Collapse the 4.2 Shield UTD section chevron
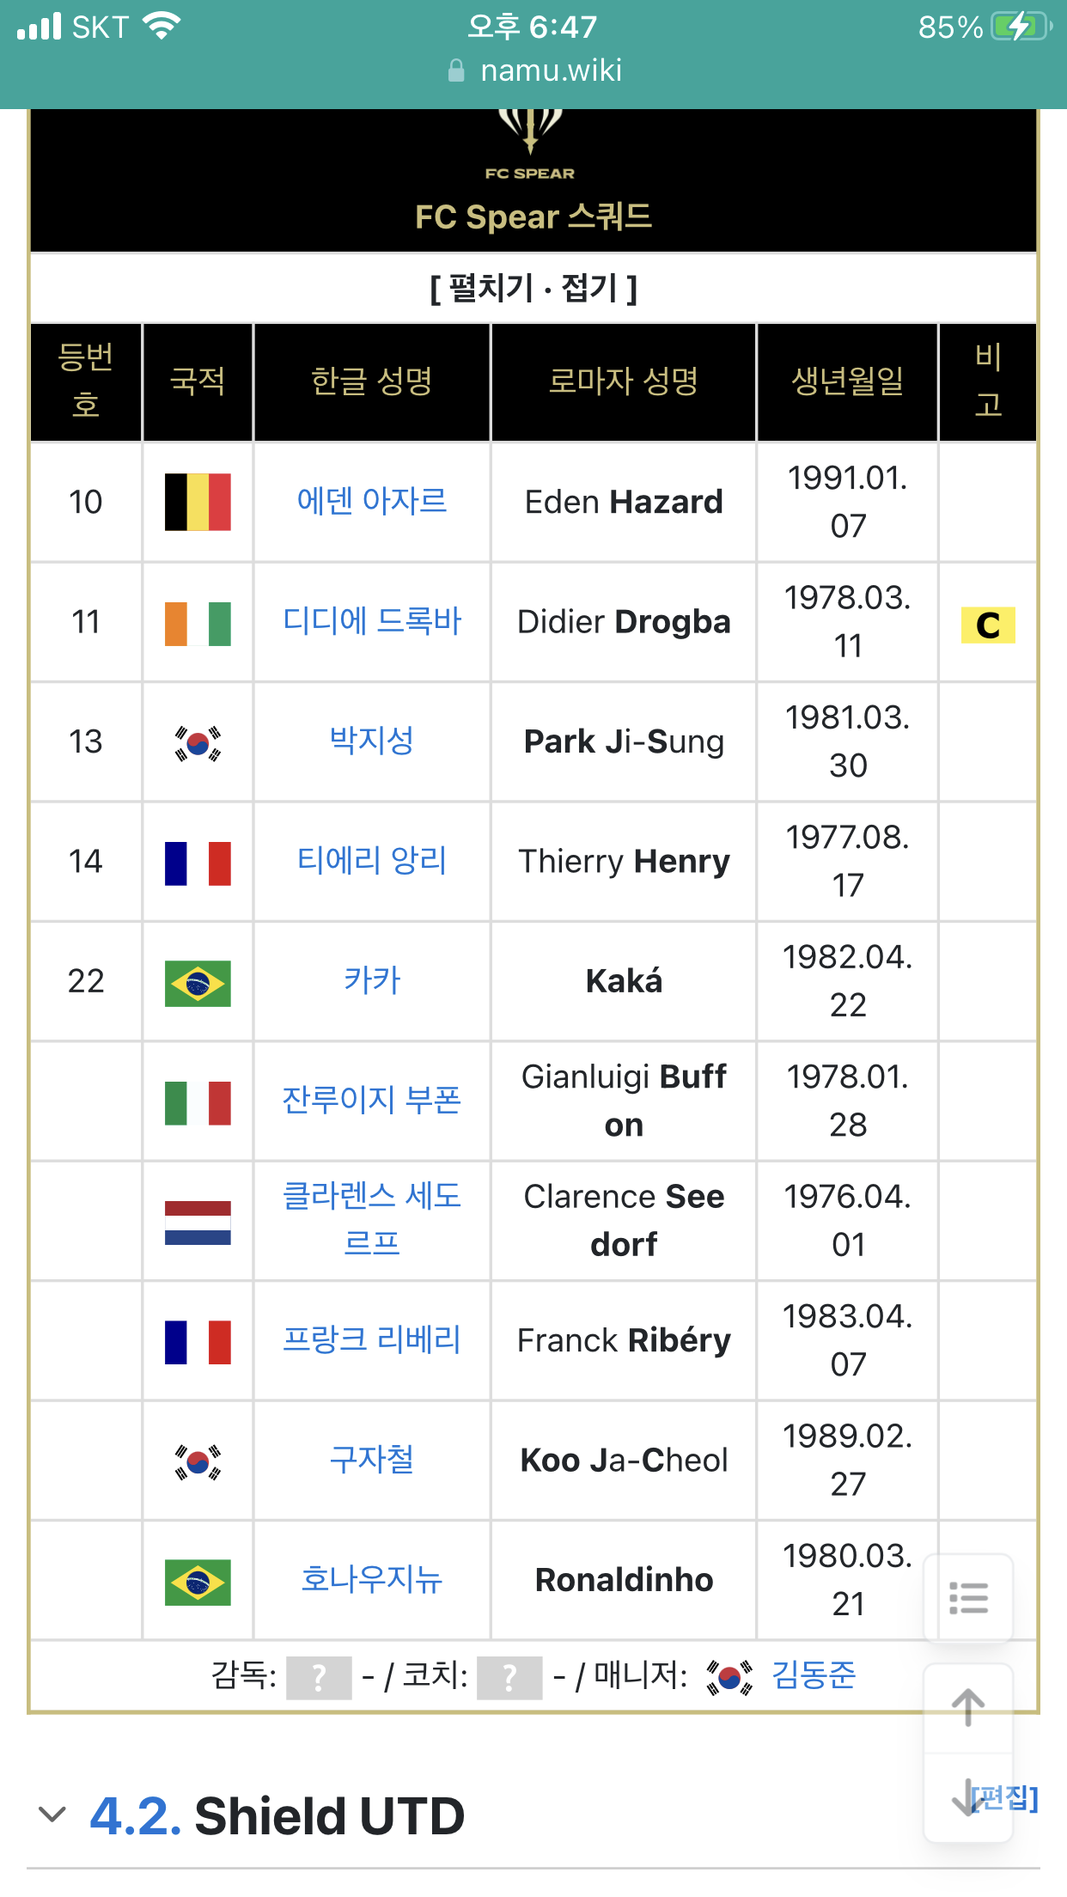 tap(52, 1815)
